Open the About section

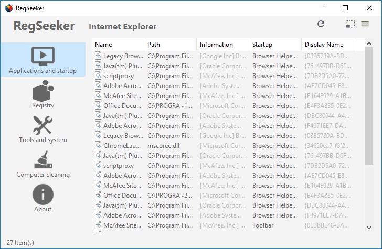pyautogui.click(x=43, y=198)
